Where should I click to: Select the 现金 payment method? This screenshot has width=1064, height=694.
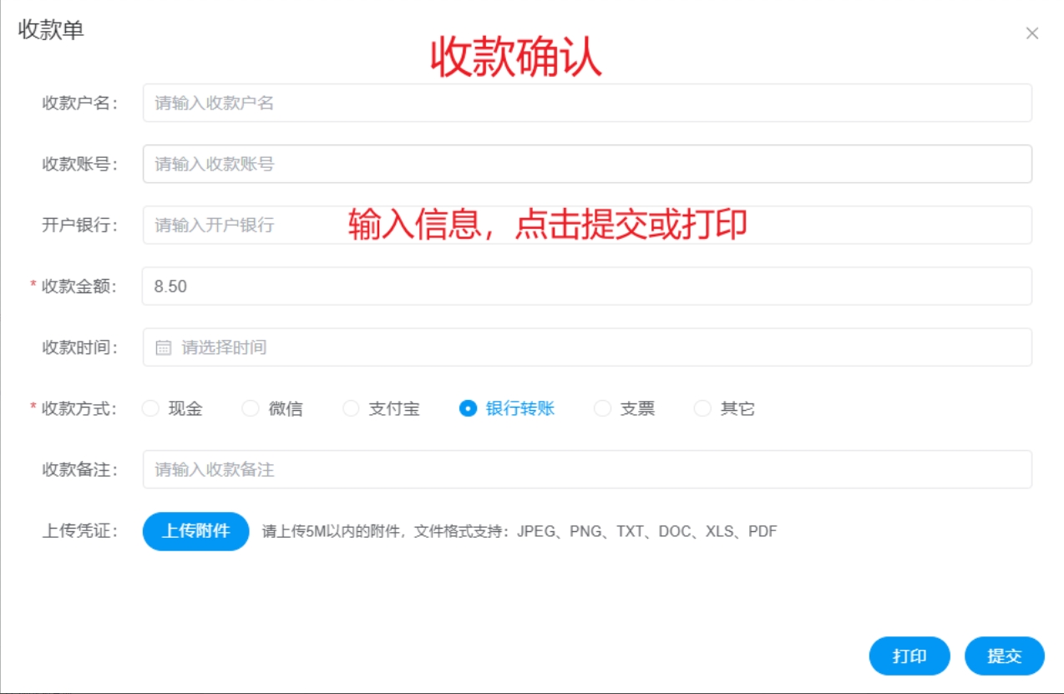pos(150,408)
